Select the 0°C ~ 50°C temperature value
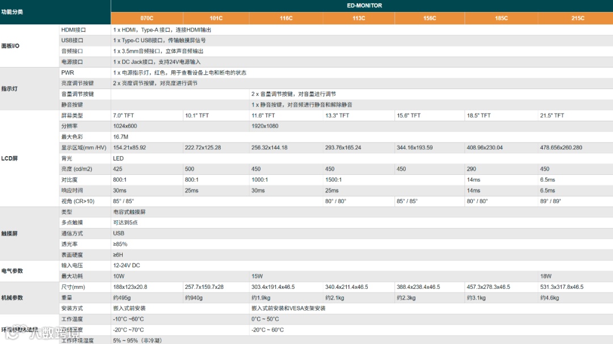613x344 pixels. [x=266, y=320]
